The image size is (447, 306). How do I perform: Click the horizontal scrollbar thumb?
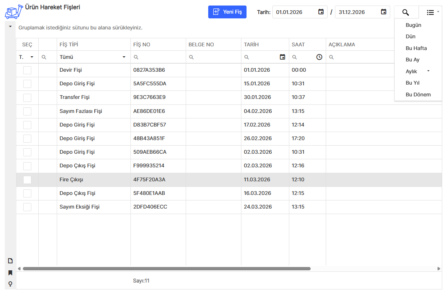coord(167,268)
